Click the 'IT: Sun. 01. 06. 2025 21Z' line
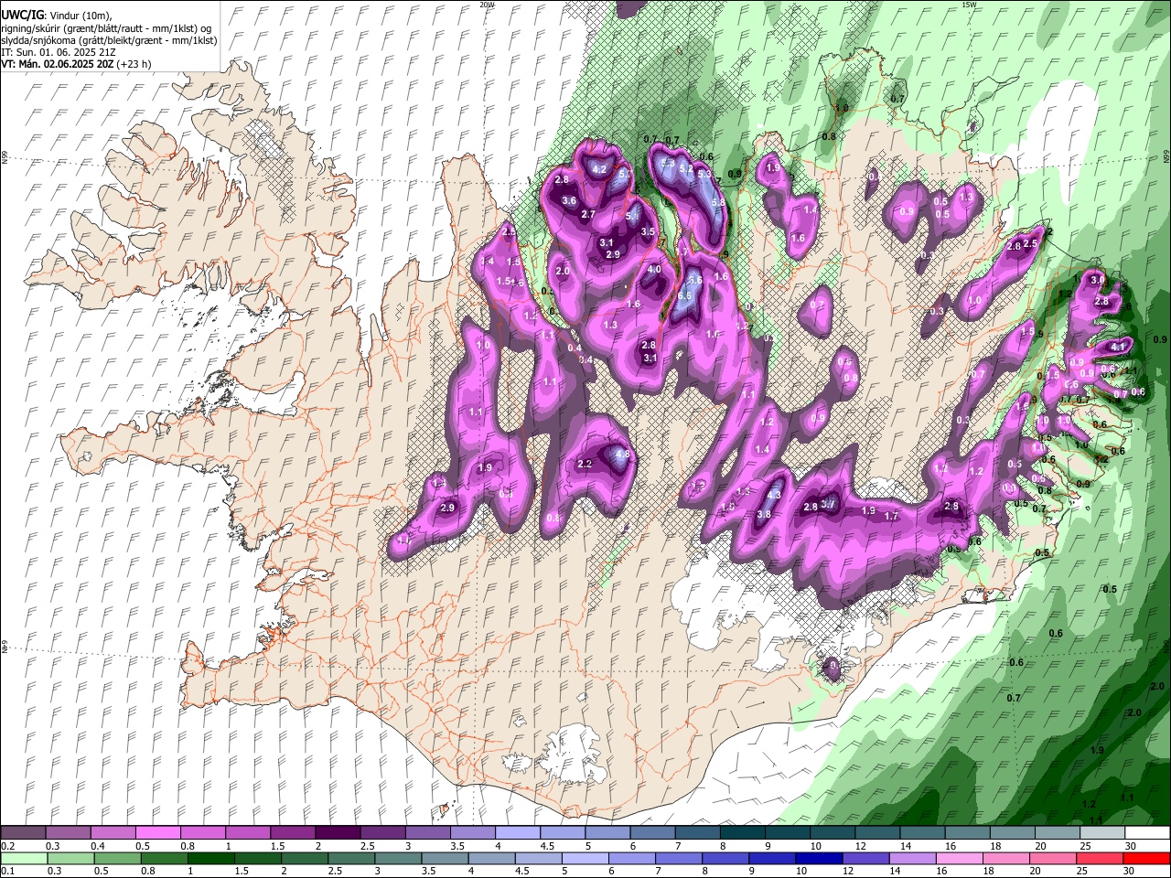This screenshot has width=1171, height=878. (58, 52)
